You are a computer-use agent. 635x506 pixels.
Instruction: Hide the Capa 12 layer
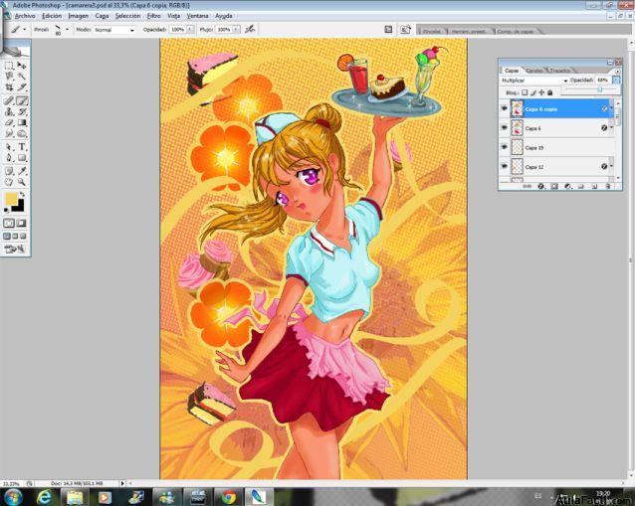point(505,166)
